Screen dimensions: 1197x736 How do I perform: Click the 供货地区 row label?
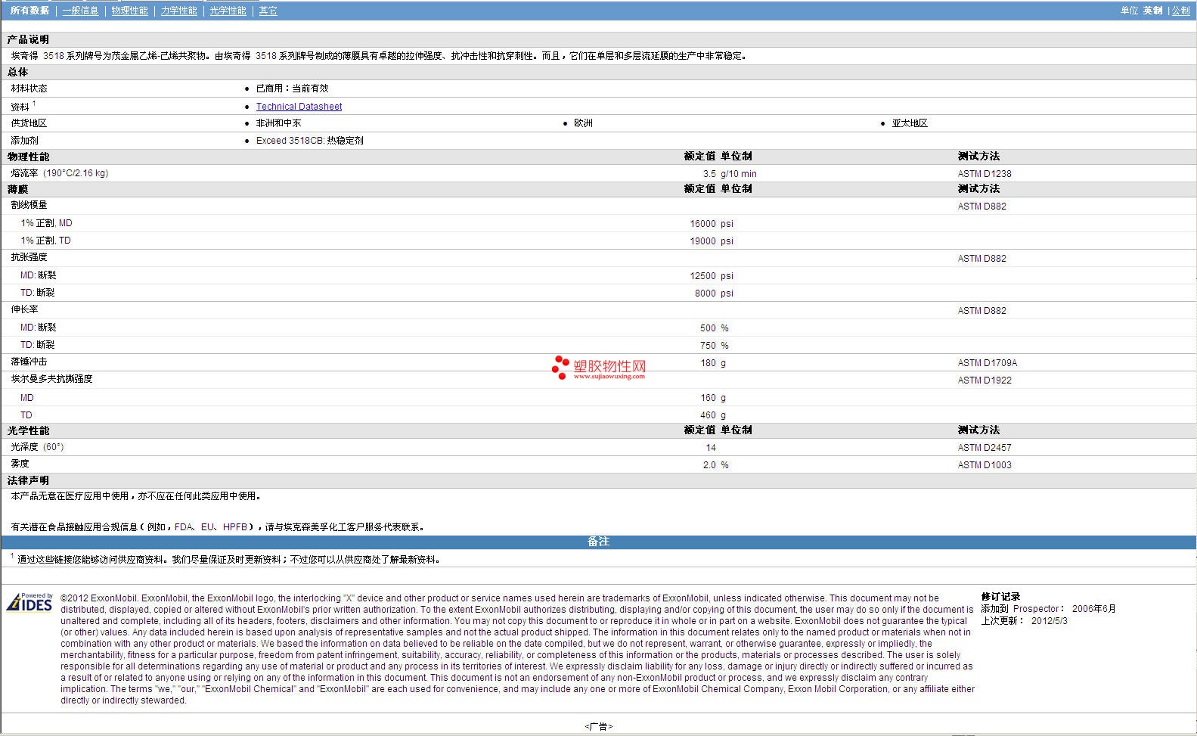point(29,123)
